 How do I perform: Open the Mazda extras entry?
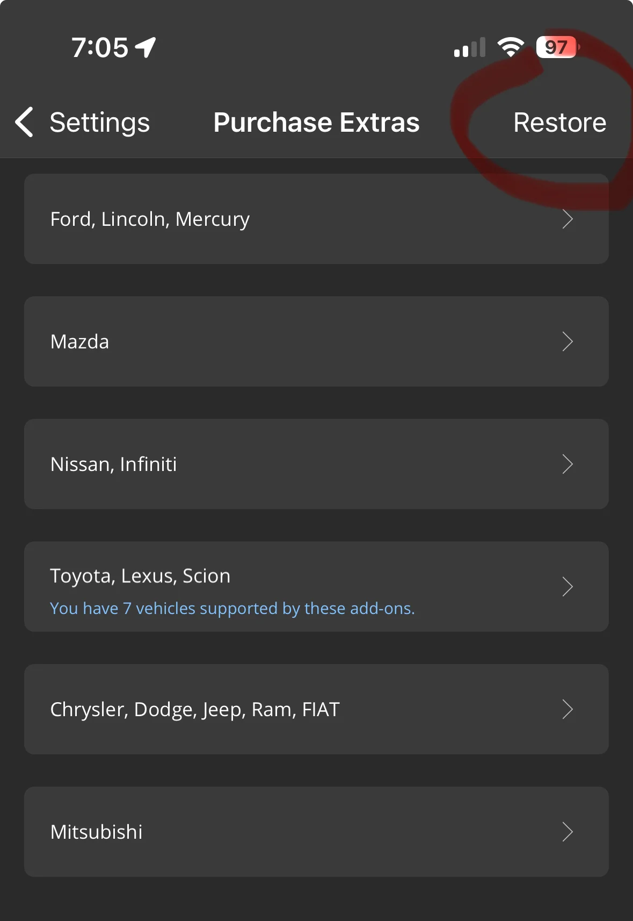[316, 341]
